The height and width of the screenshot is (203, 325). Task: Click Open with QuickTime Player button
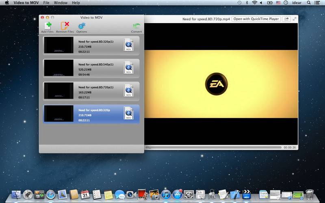256,19
